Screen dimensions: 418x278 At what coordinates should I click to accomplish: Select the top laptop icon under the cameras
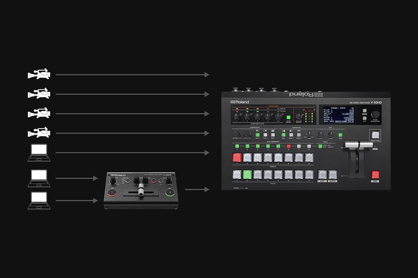click(x=39, y=153)
